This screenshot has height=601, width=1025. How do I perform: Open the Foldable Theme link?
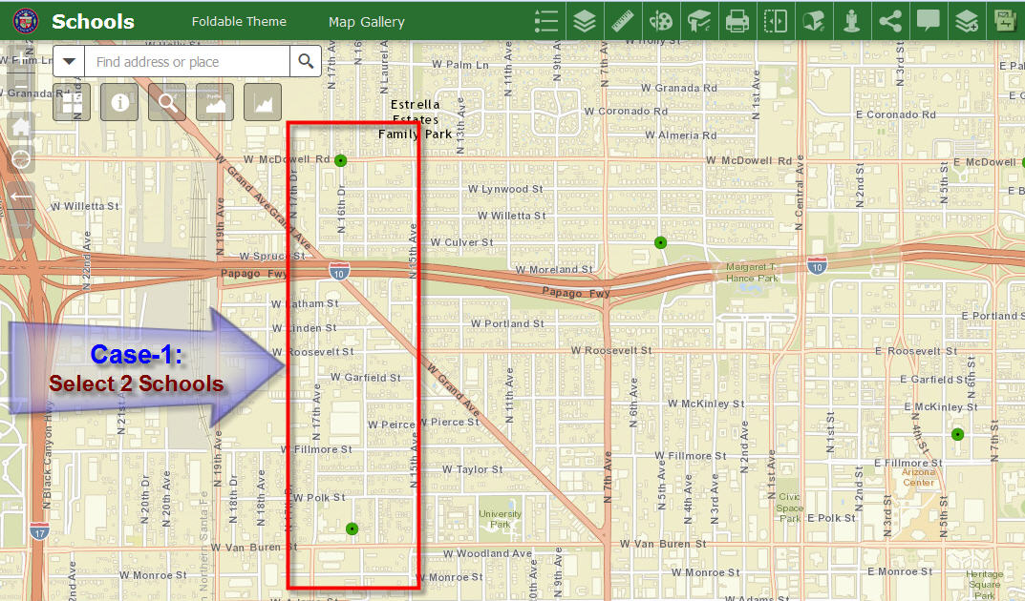pos(239,22)
